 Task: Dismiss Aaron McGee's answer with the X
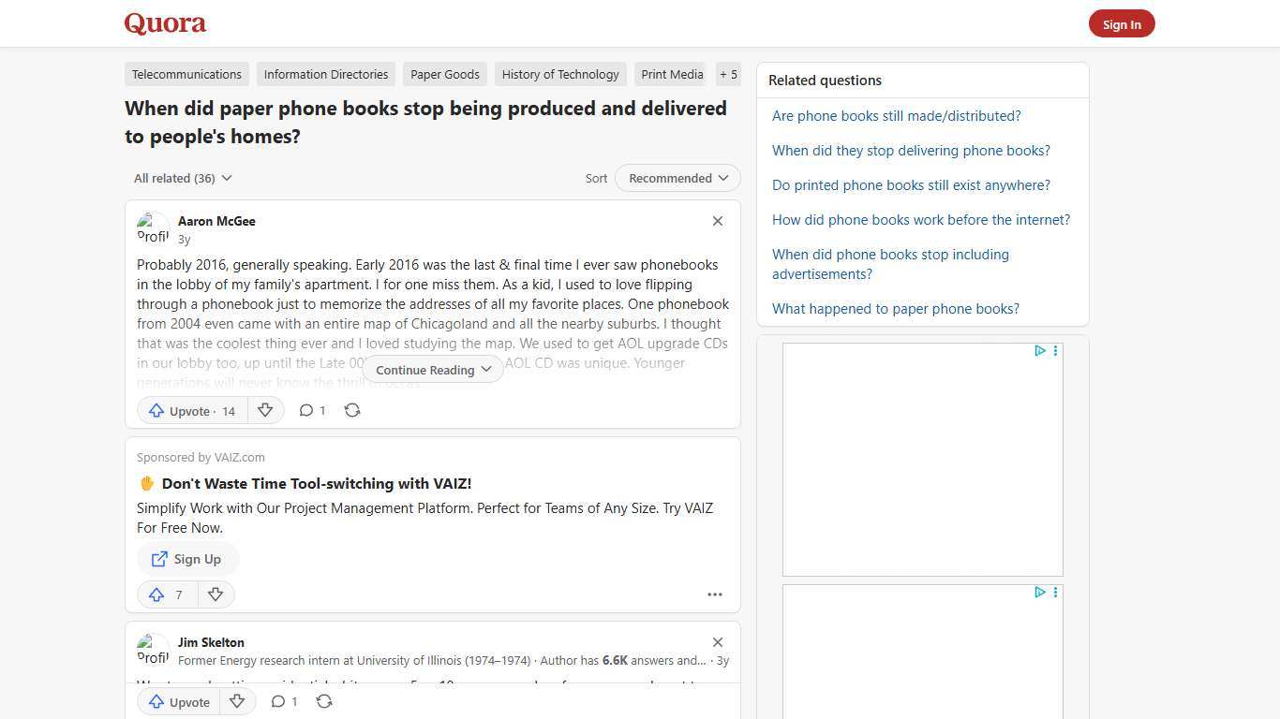[x=718, y=221]
